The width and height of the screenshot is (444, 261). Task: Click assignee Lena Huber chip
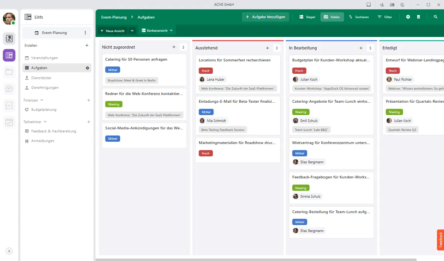tap(212, 80)
